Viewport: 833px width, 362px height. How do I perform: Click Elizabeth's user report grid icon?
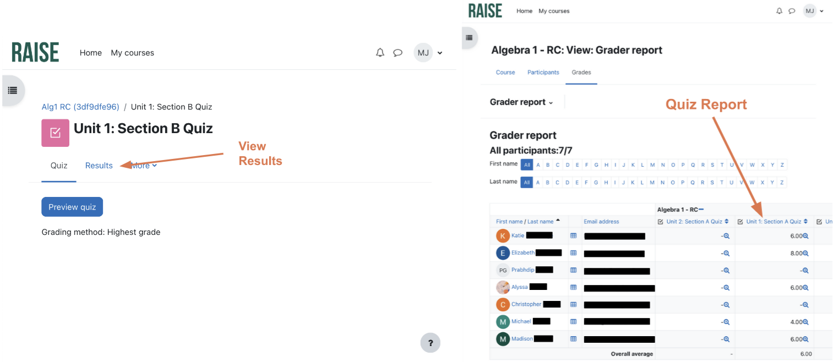tap(573, 253)
